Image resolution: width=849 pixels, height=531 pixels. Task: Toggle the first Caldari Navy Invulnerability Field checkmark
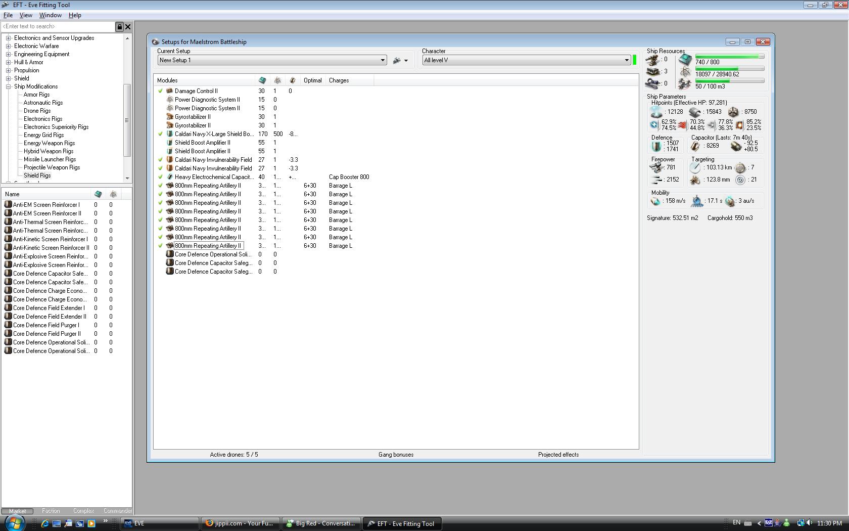point(161,160)
